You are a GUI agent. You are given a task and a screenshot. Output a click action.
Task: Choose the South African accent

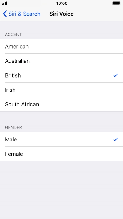coord(61,104)
